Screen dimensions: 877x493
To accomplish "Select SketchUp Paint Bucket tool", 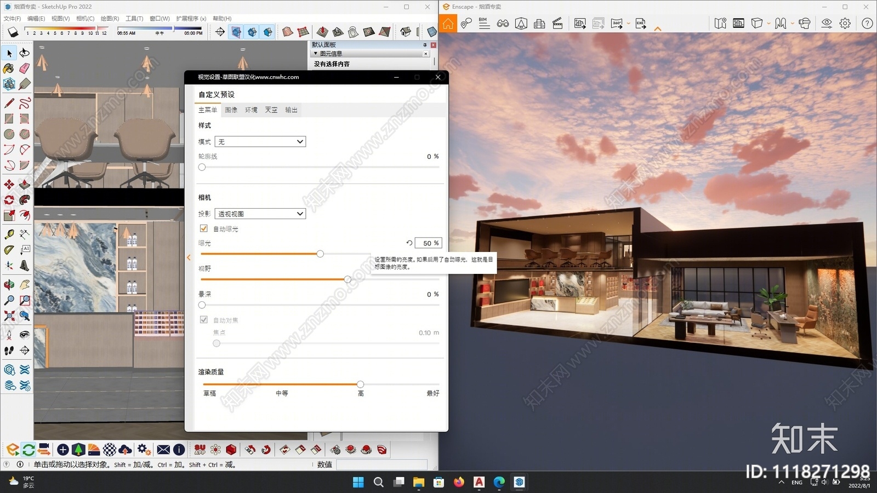I will point(9,68).
